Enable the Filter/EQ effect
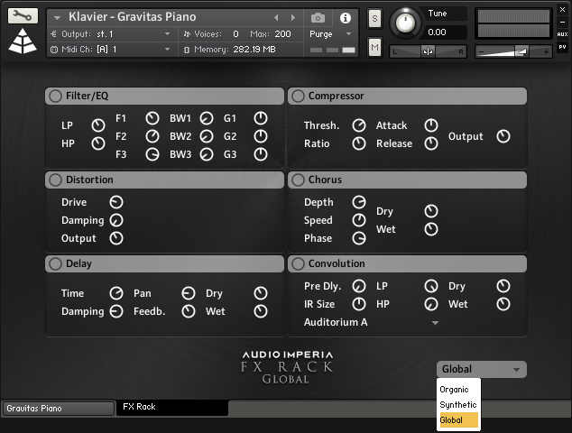 pos(55,96)
